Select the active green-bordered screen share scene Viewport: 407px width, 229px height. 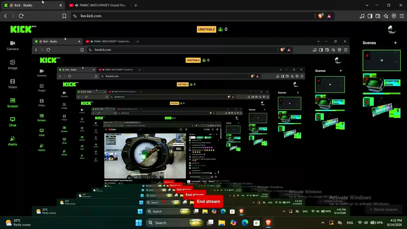382,60
